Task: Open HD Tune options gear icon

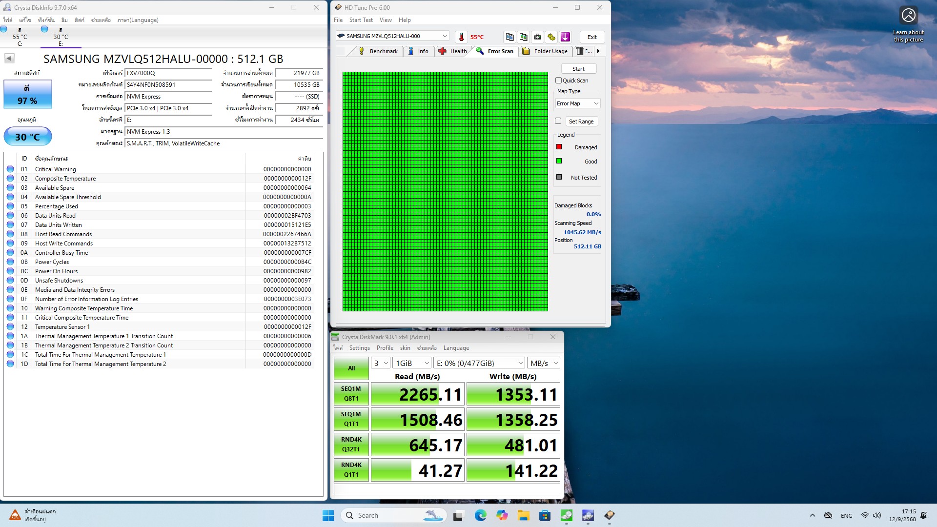Action: click(551, 37)
